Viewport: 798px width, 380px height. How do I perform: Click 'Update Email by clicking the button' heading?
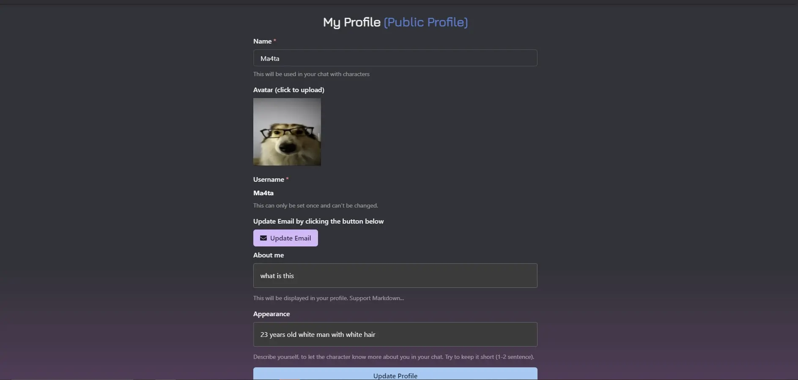click(x=318, y=221)
